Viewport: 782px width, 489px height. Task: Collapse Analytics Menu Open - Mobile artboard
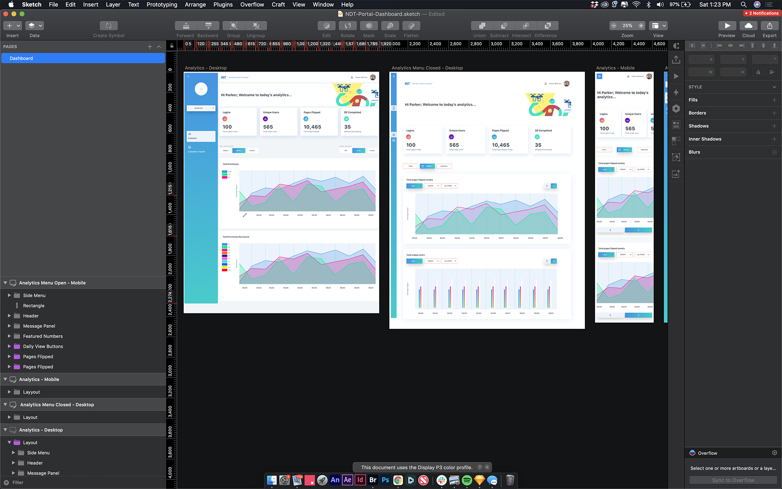(x=5, y=282)
